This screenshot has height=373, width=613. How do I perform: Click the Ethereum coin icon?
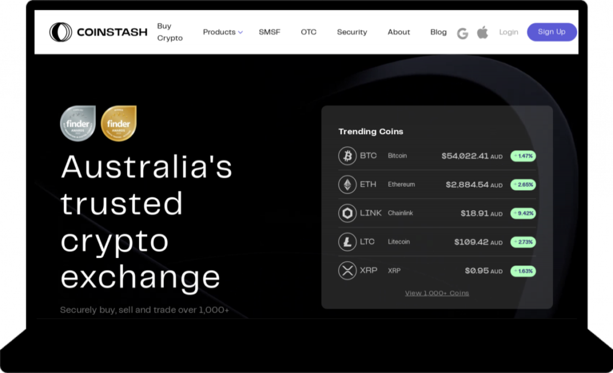click(347, 184)
